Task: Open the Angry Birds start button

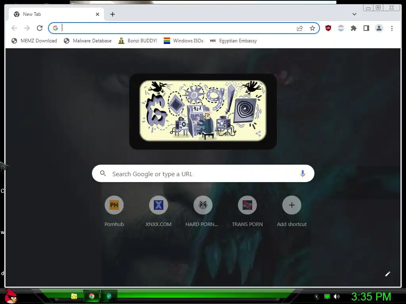Action: click(x=11, y=296)
